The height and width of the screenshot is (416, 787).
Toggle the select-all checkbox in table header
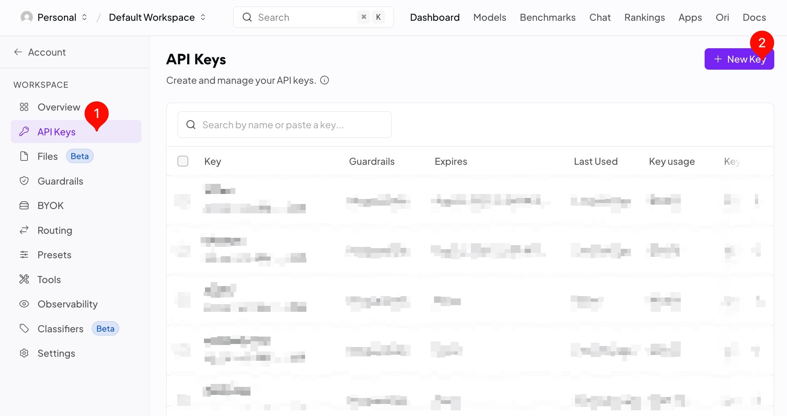click(183, 161)
